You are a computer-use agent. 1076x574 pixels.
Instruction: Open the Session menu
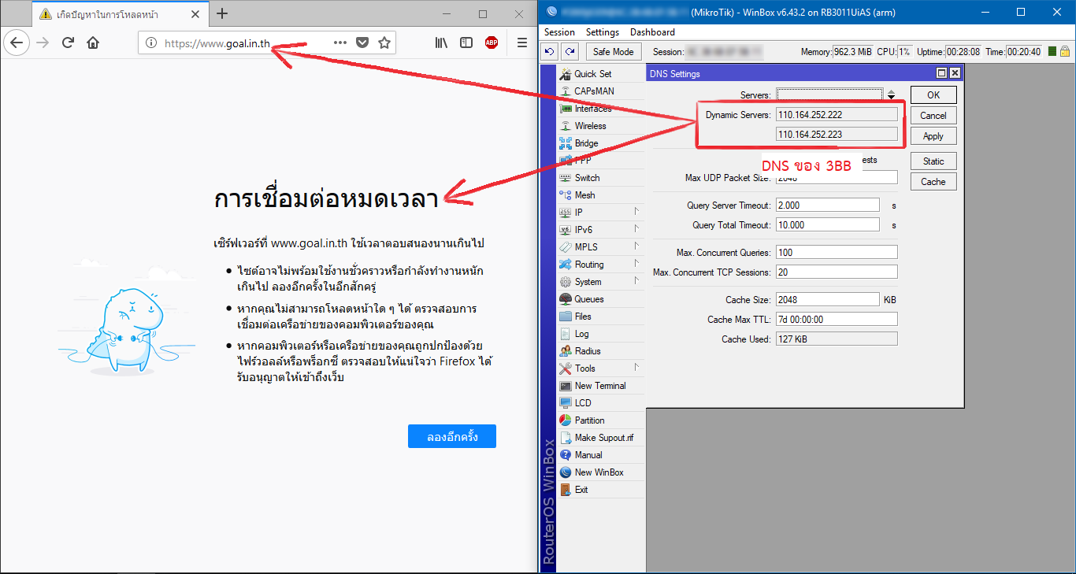coord(559,32)
